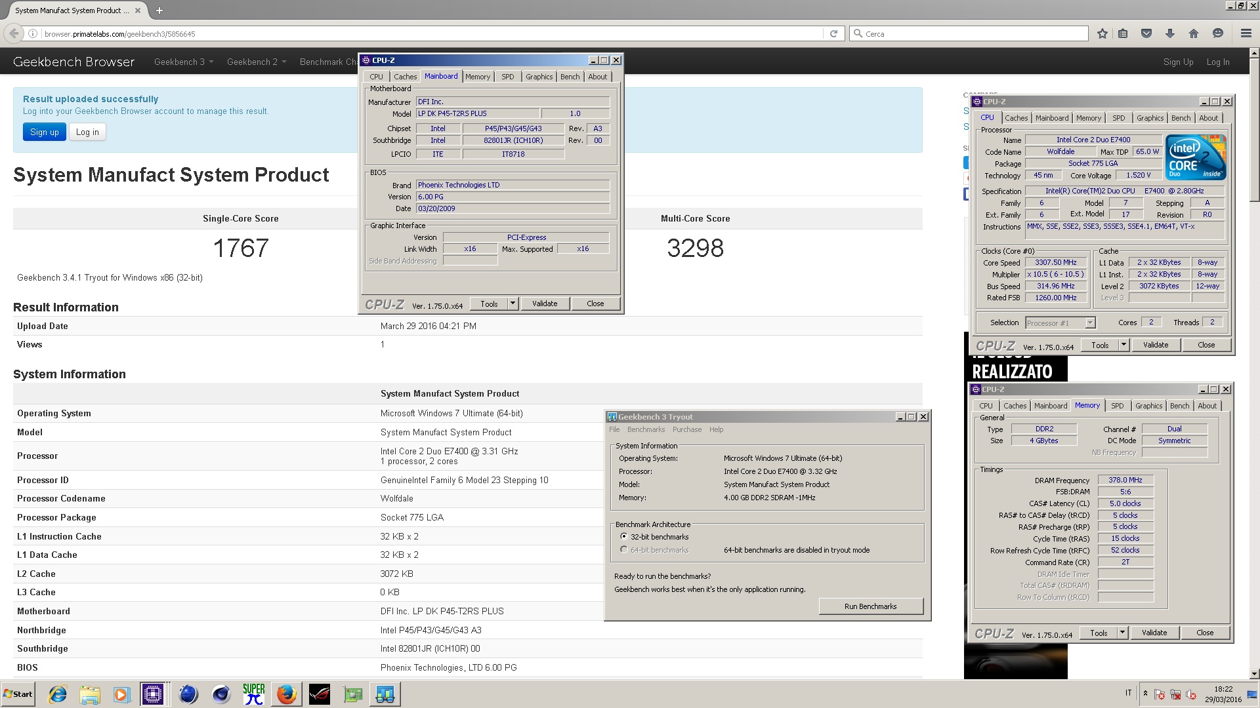Show hidden system tray icons arrow
Image resolution: width=1260 pixels, height=708 pixels.
(x=1145, y=693)
